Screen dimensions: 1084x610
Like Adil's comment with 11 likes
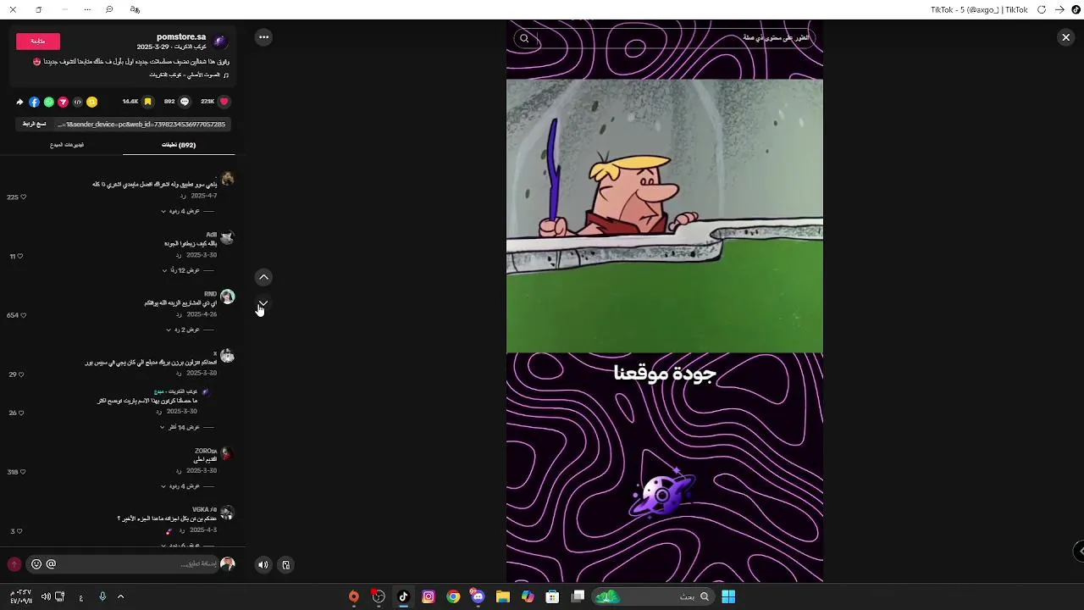19,256
